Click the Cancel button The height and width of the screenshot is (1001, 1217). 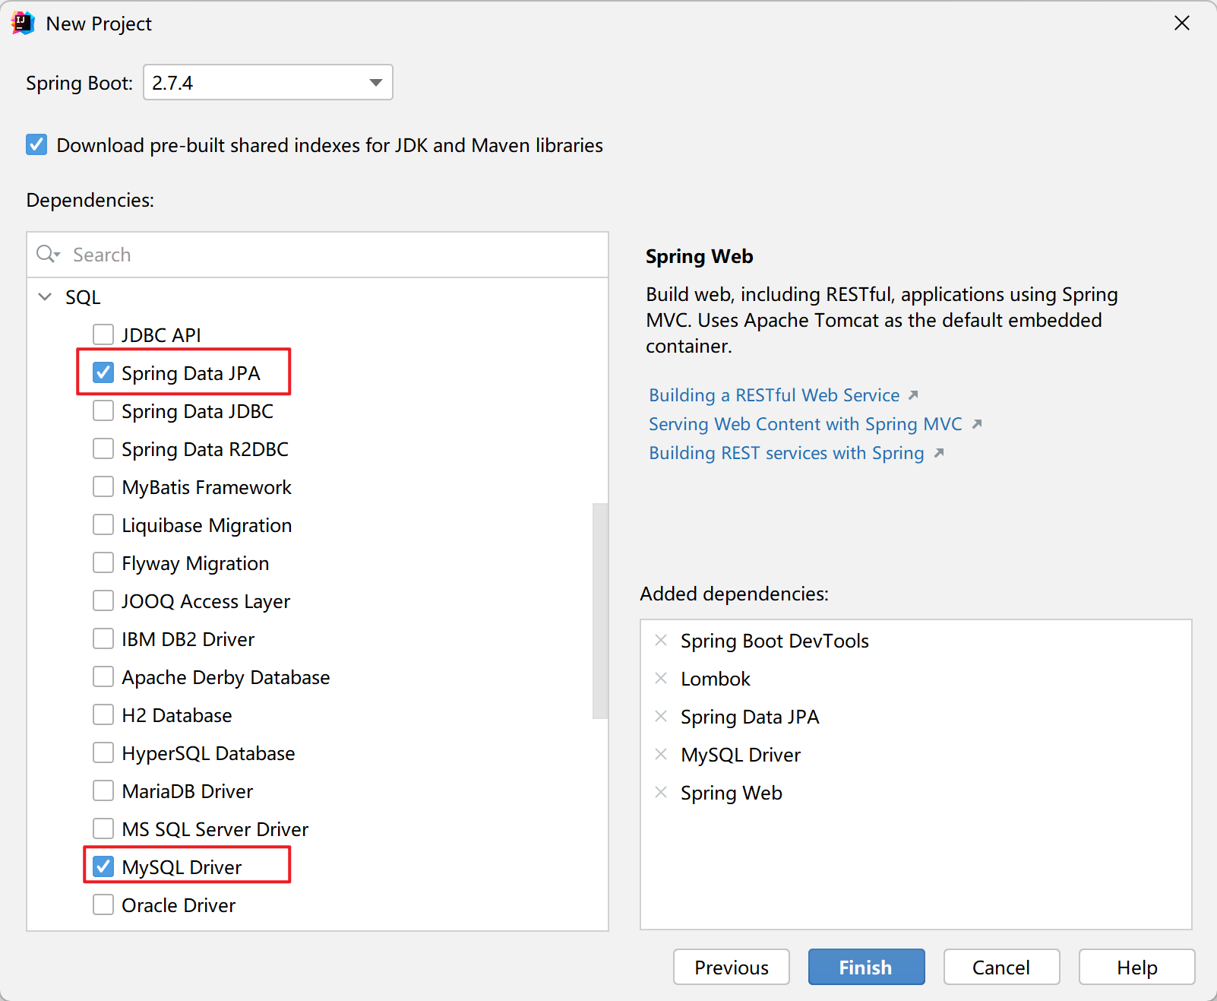tap(1002, 967)
